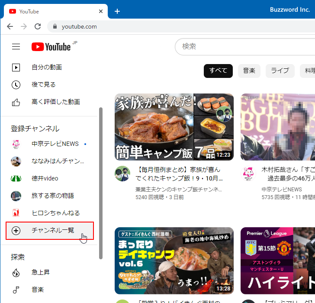Play the 簡単キャンプ飯 7品 video thumbnail
The image size is (315, 303).
[174, 127]
